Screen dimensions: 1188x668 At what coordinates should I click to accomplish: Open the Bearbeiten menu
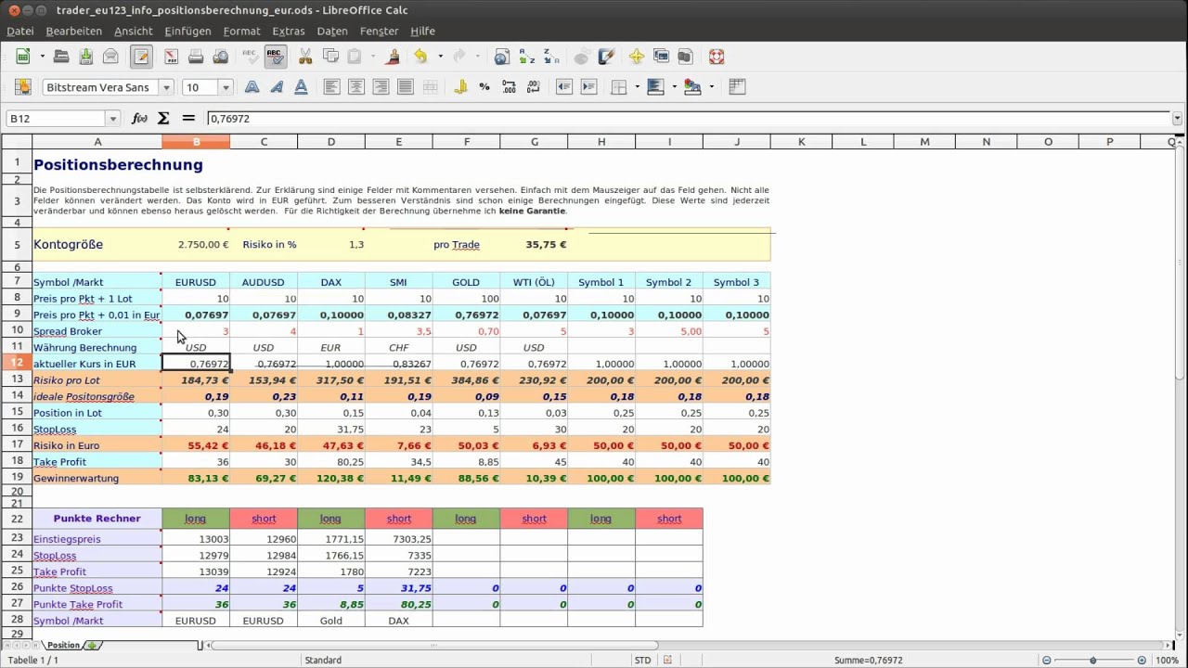pyautogui.click(x=74, y=31)
